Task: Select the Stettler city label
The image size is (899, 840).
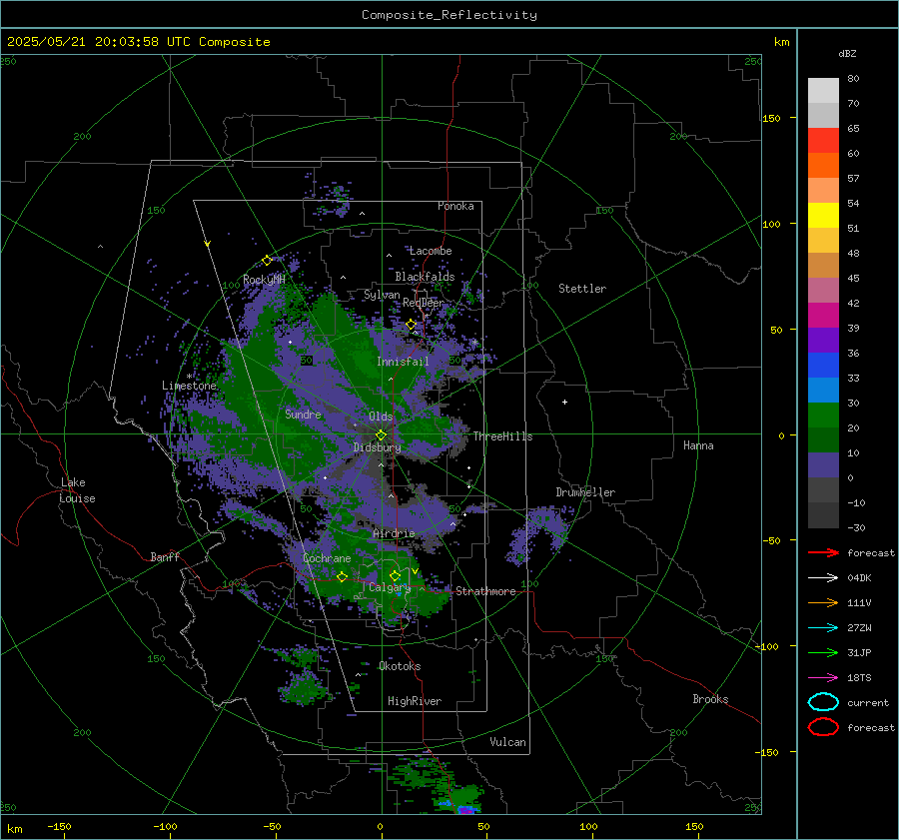Action: point(582,289)
